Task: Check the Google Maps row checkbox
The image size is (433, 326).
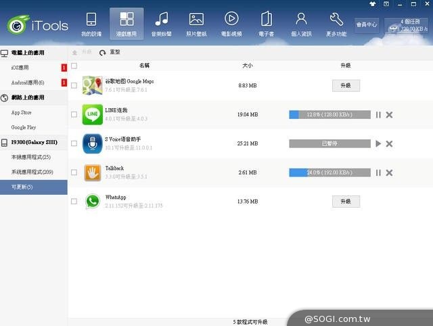Action: (x=74, y=85)
